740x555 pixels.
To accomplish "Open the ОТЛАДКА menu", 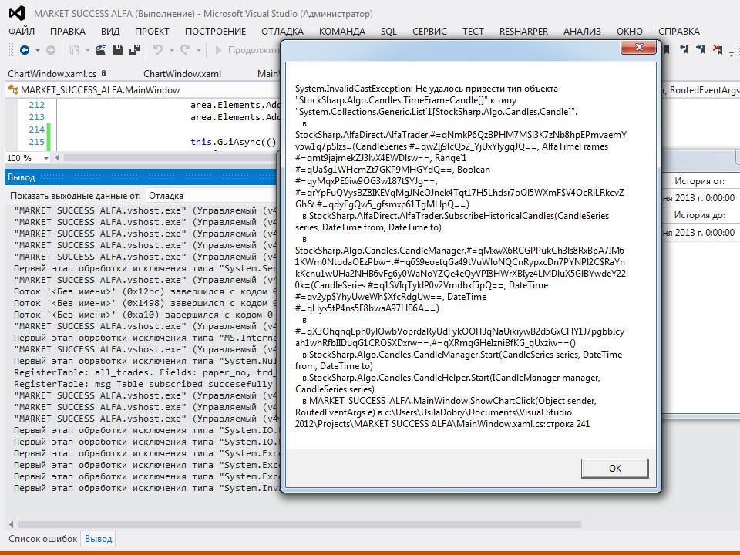I will pos(282,31).
